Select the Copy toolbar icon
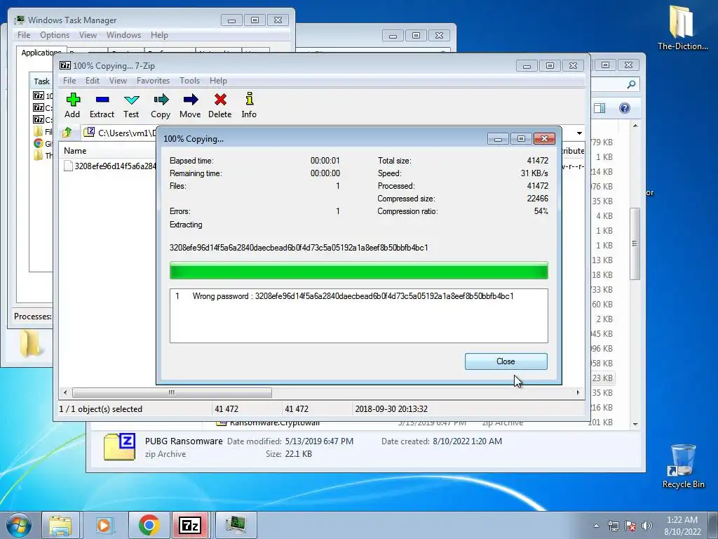The width and height of the screenshot is (718, 539). pyautogui.click(x=161, y=105)
